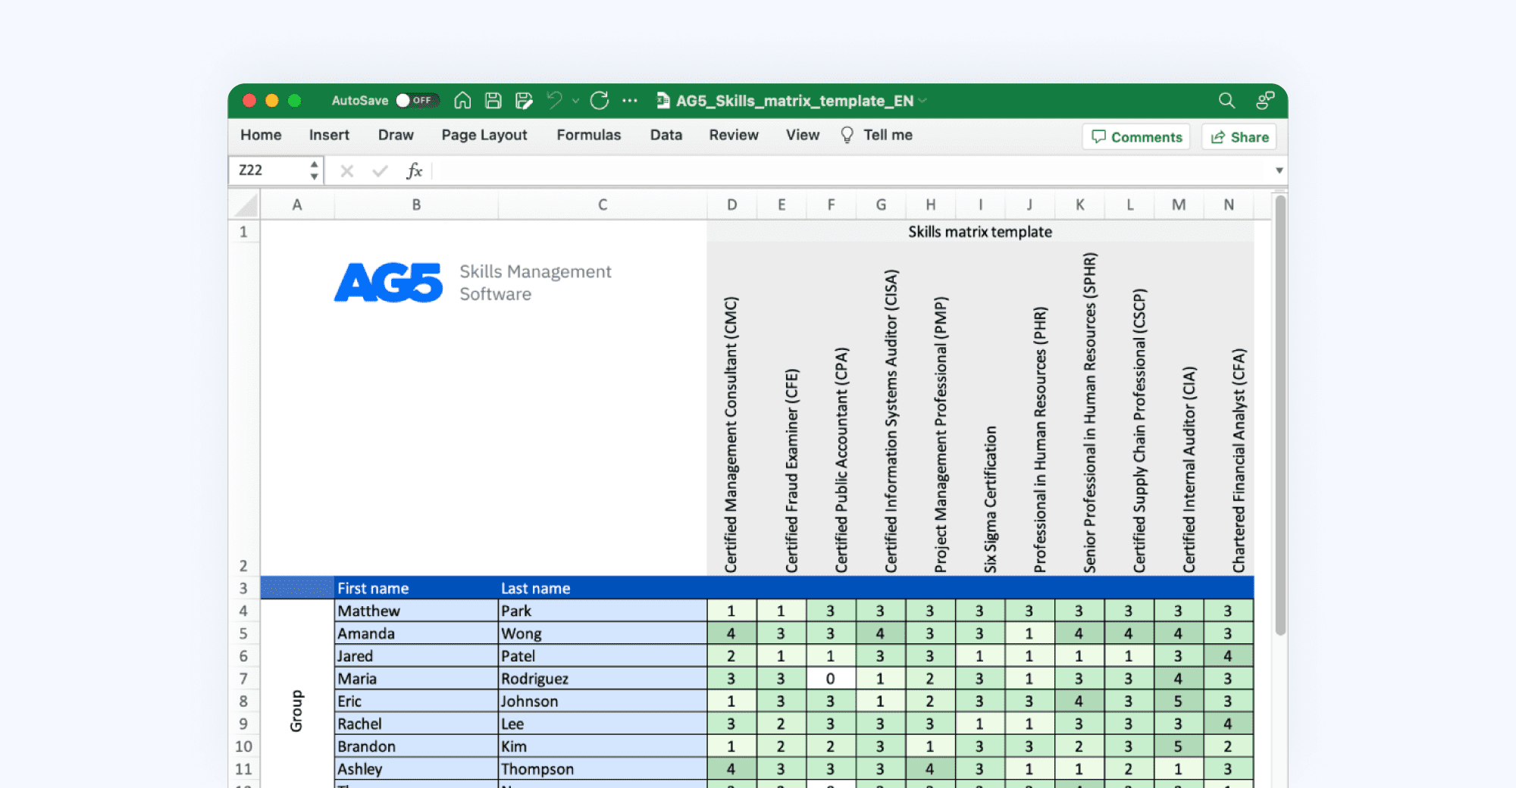Open the file name dropdown chevron

click(922, 101)
